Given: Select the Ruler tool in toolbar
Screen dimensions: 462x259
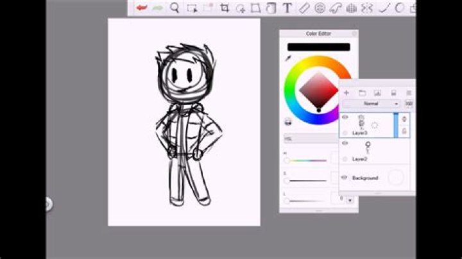Looking at the screenshot, I should coord(304,8).
